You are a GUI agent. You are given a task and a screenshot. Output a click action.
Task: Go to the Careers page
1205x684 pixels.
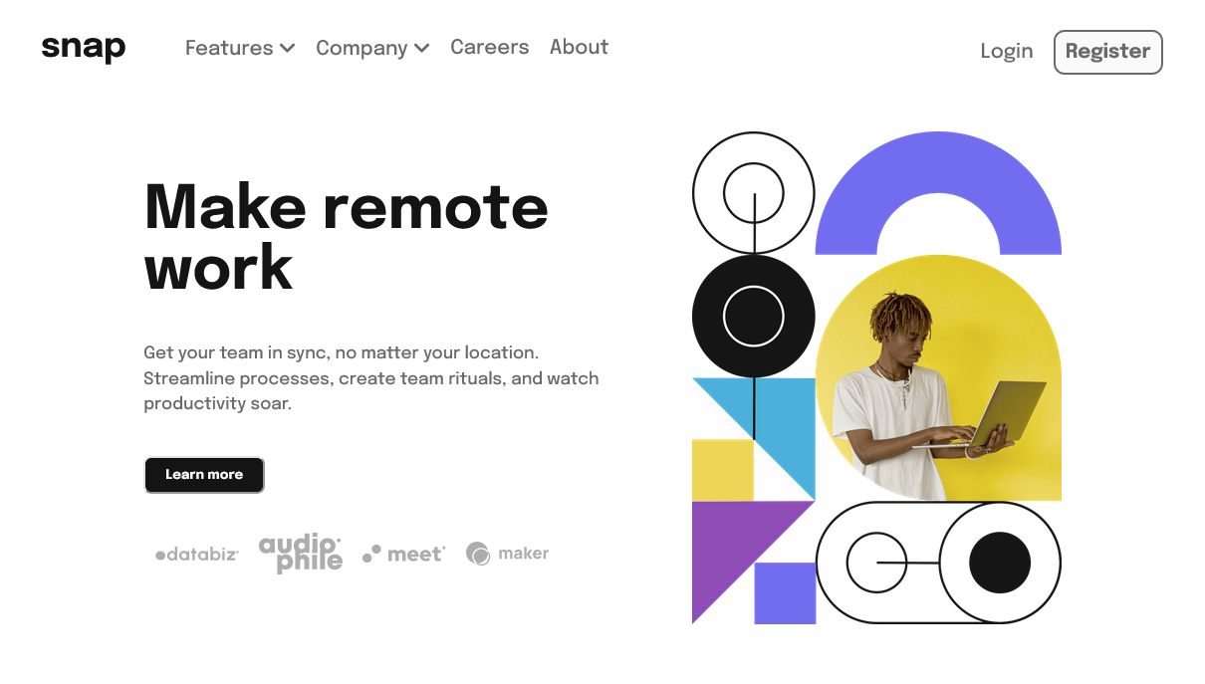click(489, 47)
